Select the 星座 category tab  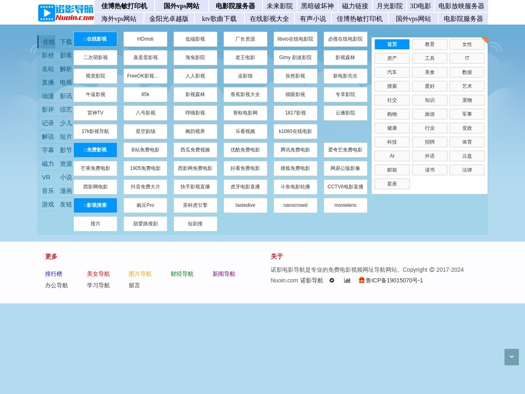point(392,184)
